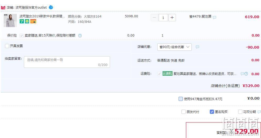Click the orange credit card badge
The image size is (261, 138).
(33, 21)
